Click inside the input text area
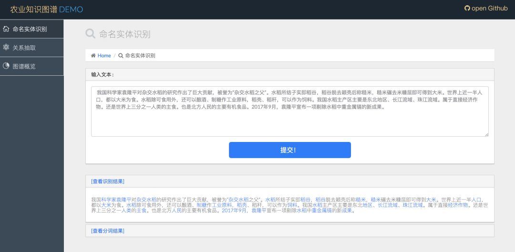515x252 pixels. tap(290, 111)
